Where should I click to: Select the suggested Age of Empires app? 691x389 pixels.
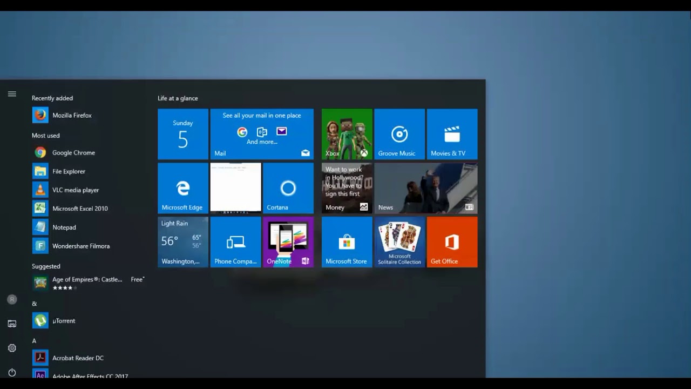click(89, 283)
